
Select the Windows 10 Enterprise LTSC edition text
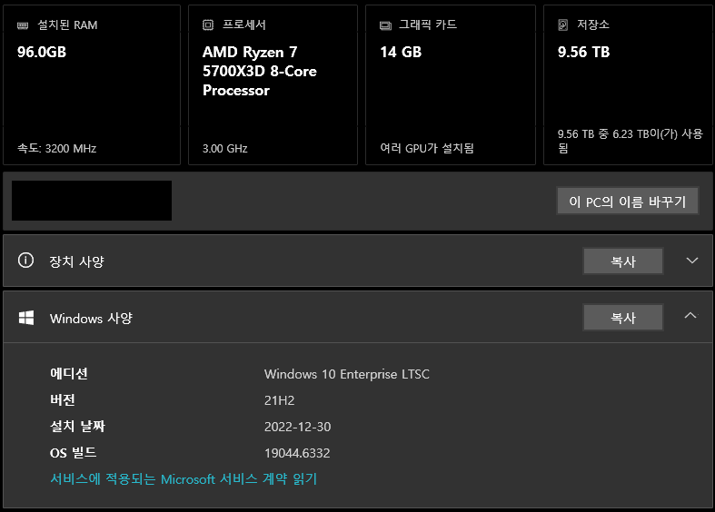point(346,374)
